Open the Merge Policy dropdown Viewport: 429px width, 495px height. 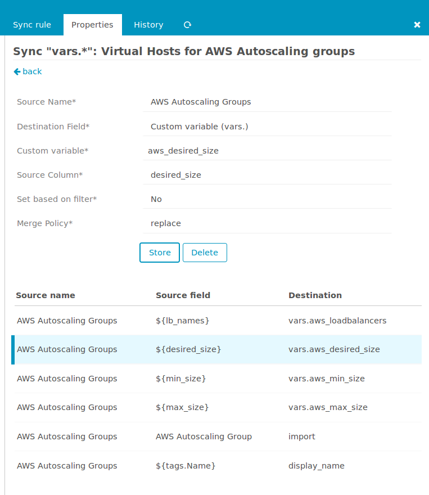tap(267, 223)
